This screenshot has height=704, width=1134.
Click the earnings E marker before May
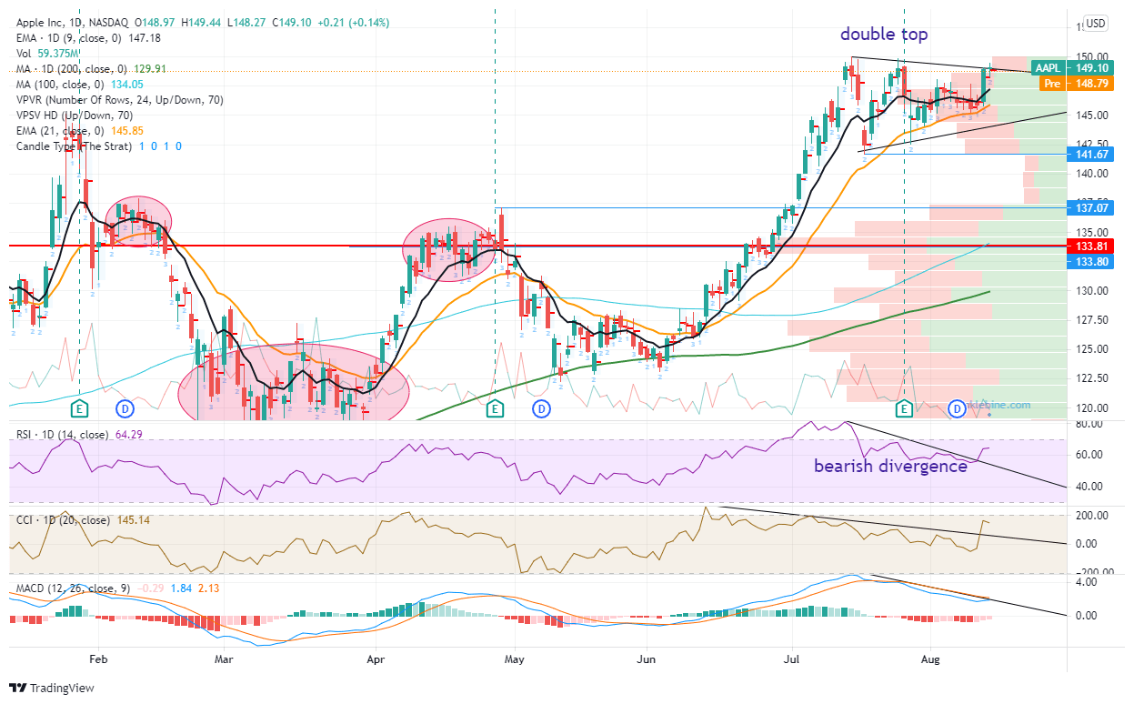tap(497, 407)
